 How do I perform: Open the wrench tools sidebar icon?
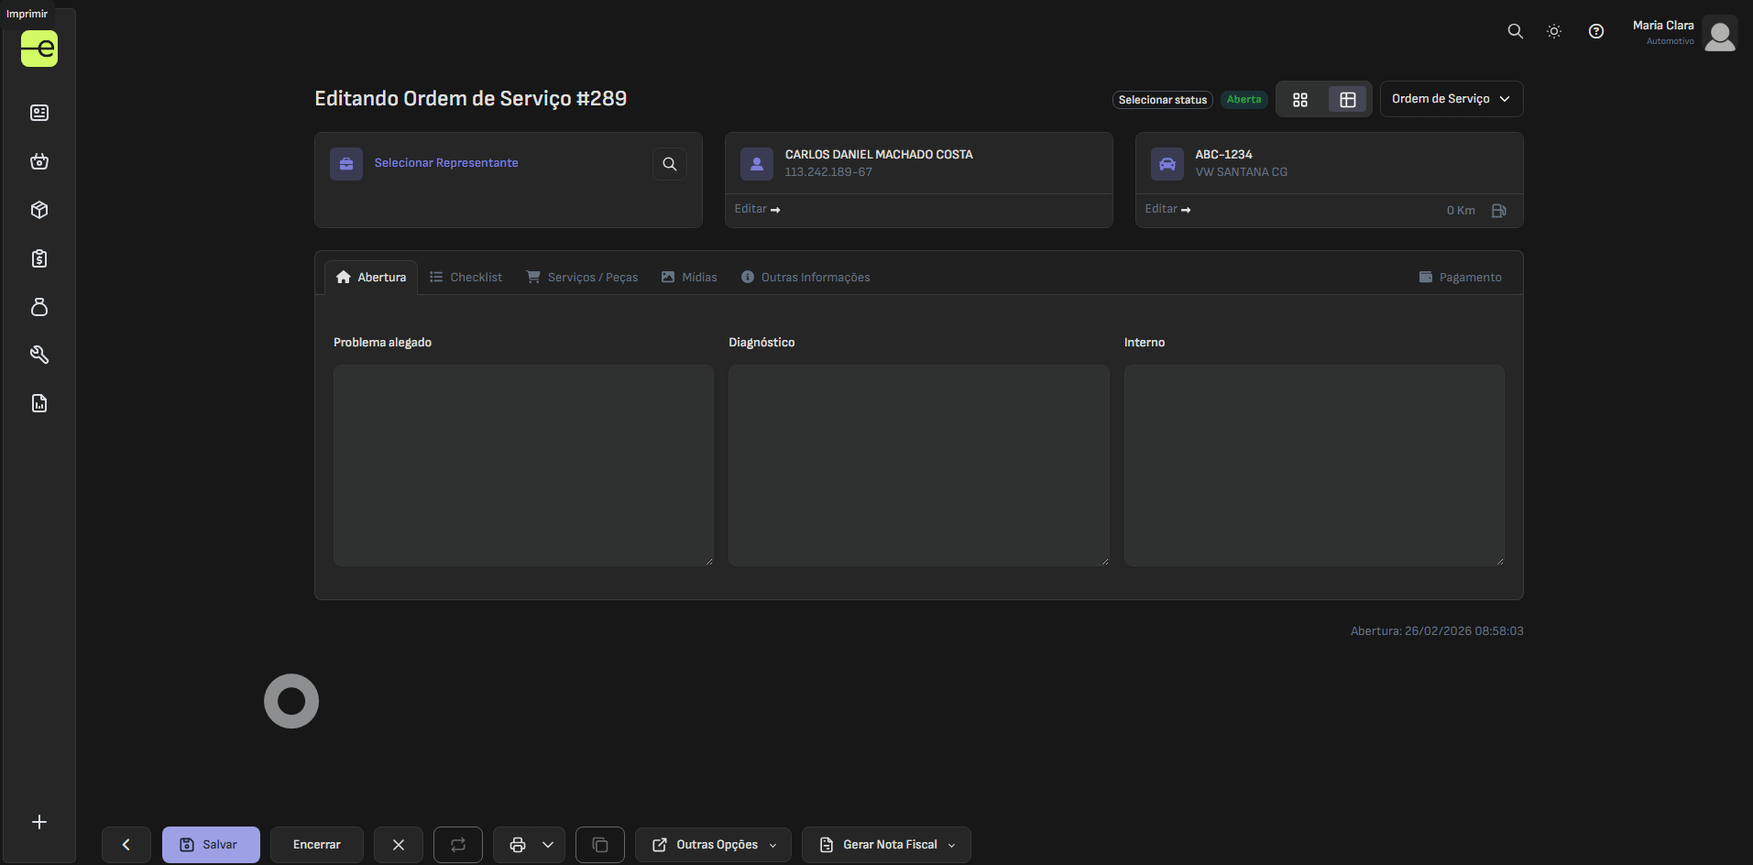click(x=39, y=355)
